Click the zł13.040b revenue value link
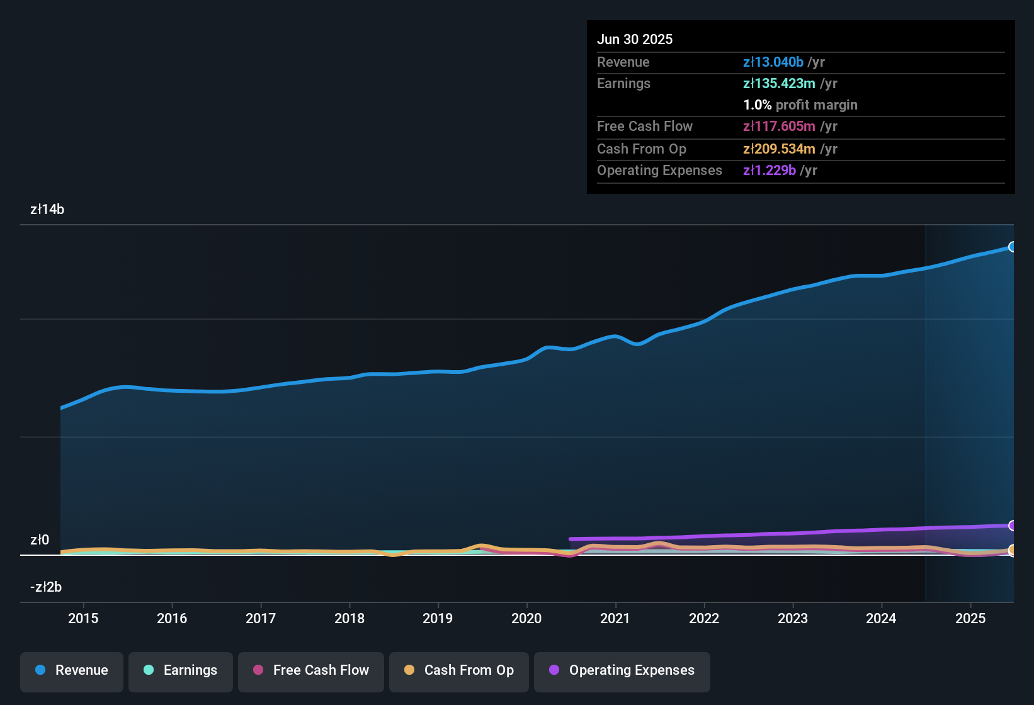1034x705 pixels. (773, 62)
